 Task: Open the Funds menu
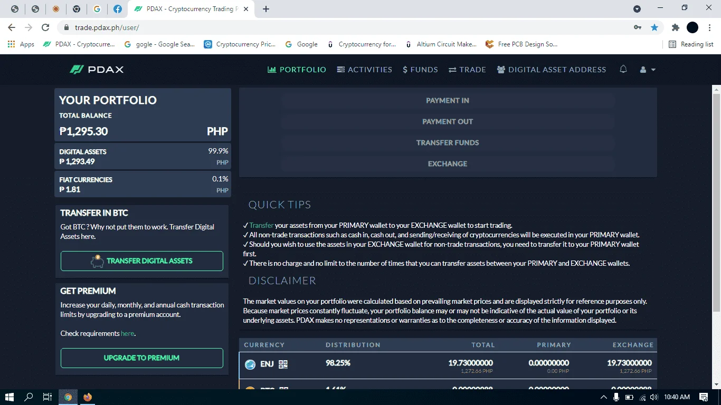click(420, 70)
